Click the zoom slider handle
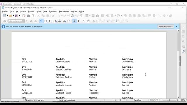The image size is (187, 105). click(x=169, y=100)
